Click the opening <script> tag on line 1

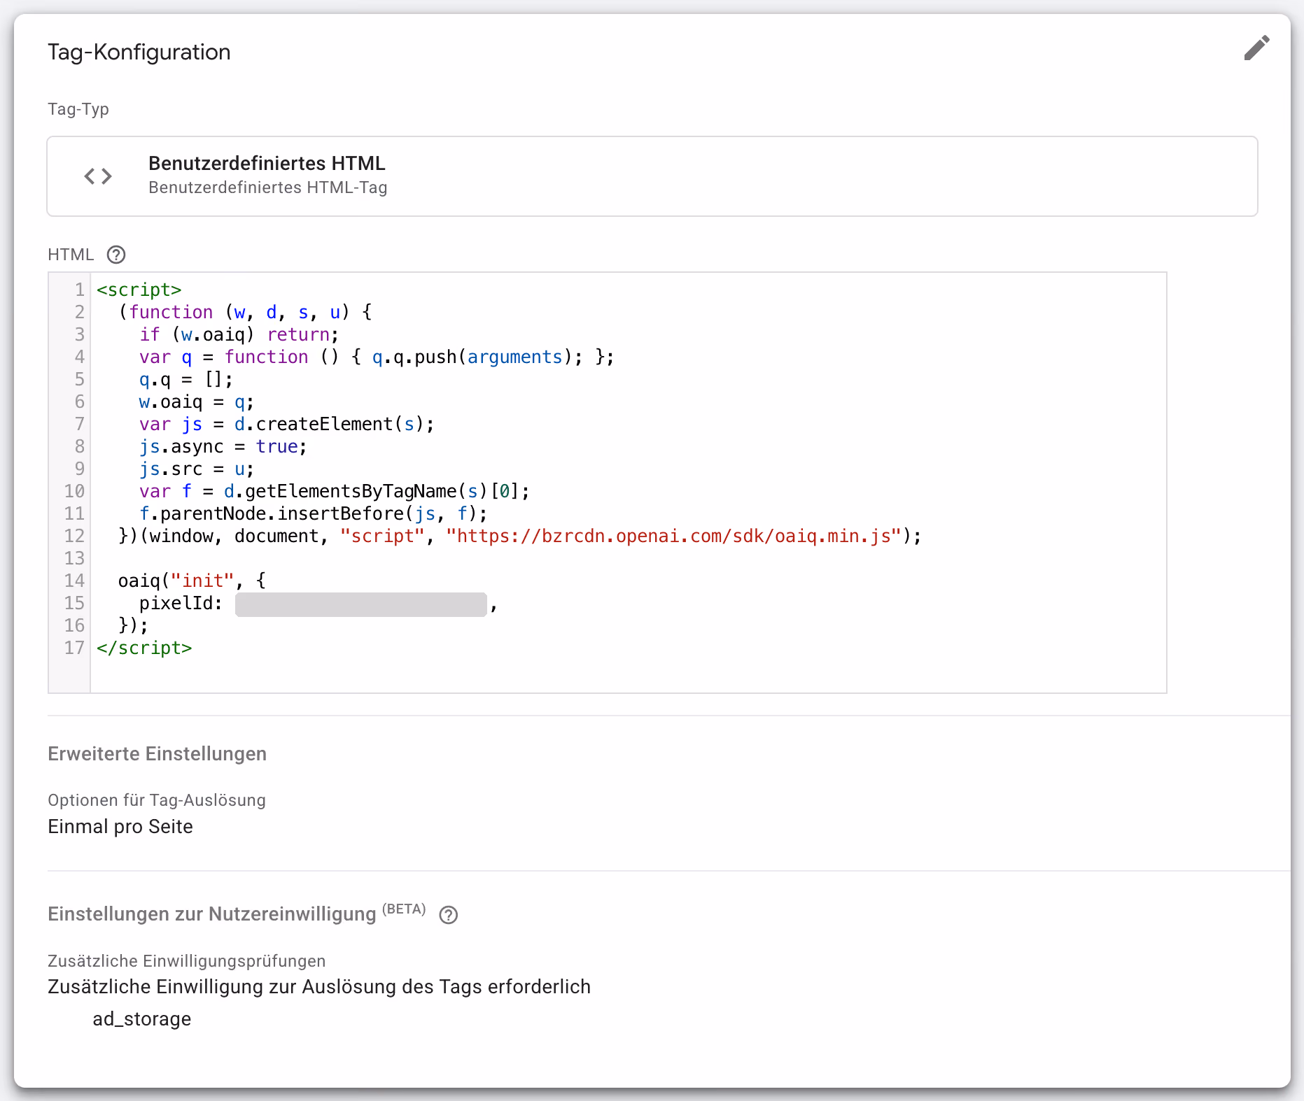pos(139,290)
